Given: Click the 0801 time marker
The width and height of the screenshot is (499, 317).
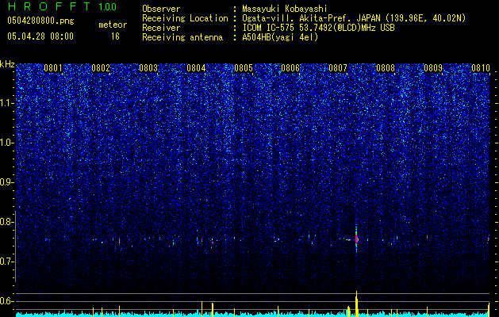Looking at the screenshot, I should click(53, 68).
